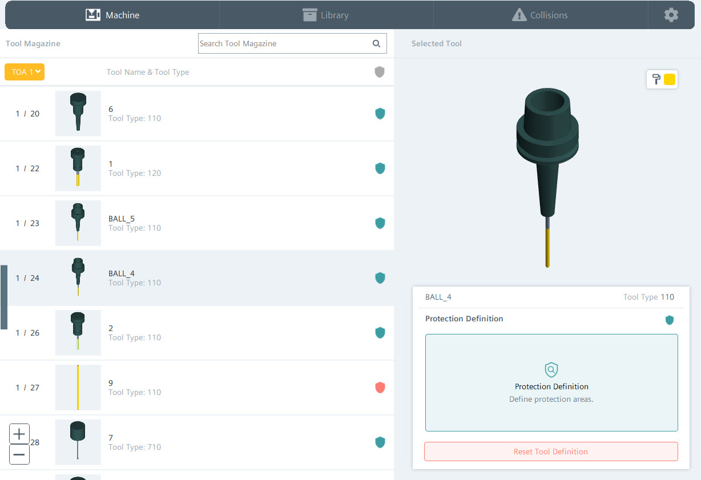The width and height of the screenshot is (701, 480).
Task: Select the BALL_5 tool thumbnail
Action: pos(78,223)
